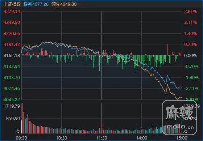
Task: Select the 领先4049.80 leading value label
Action: coord(64,4)
